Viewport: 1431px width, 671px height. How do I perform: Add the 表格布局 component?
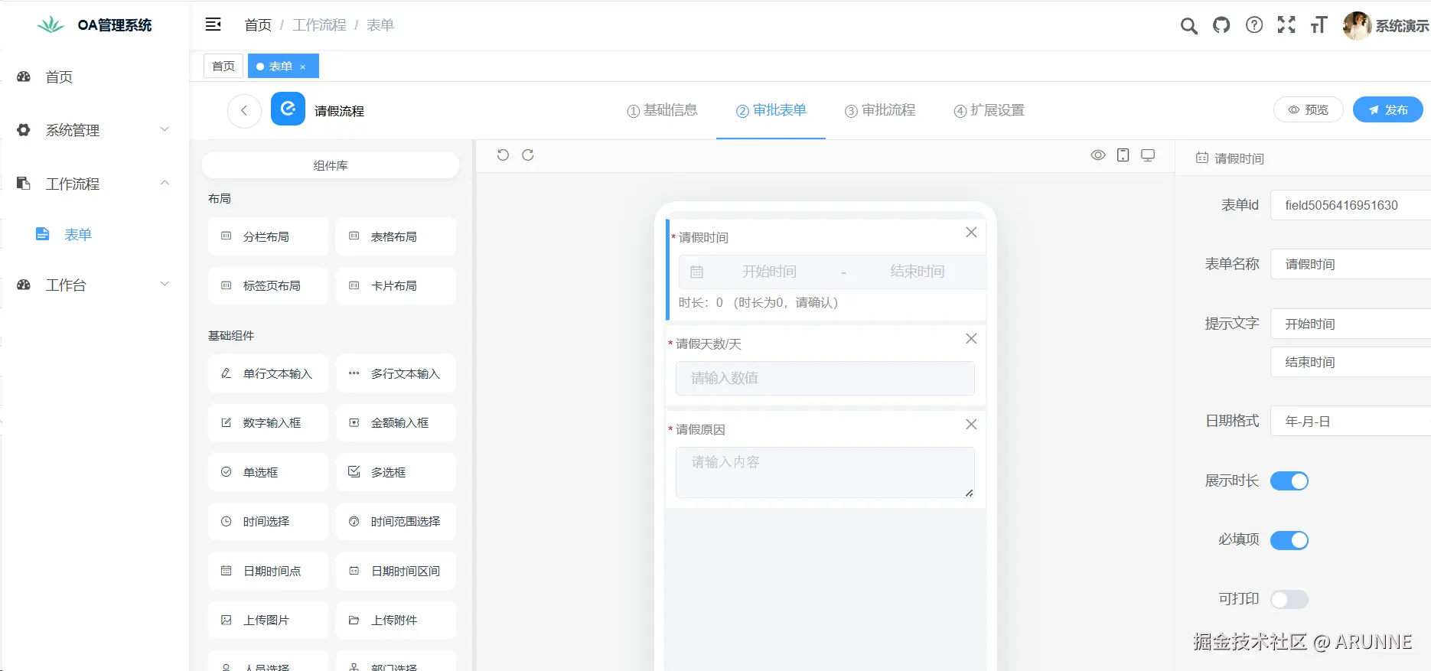[x=396, y=236]
